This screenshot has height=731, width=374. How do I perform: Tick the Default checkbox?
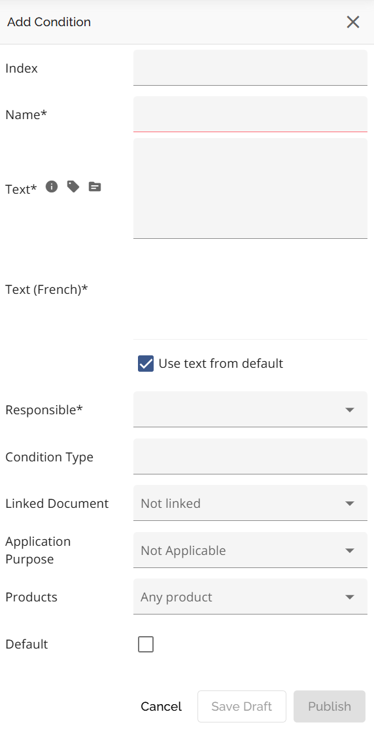pyautogui.click(x=146, y=644)
